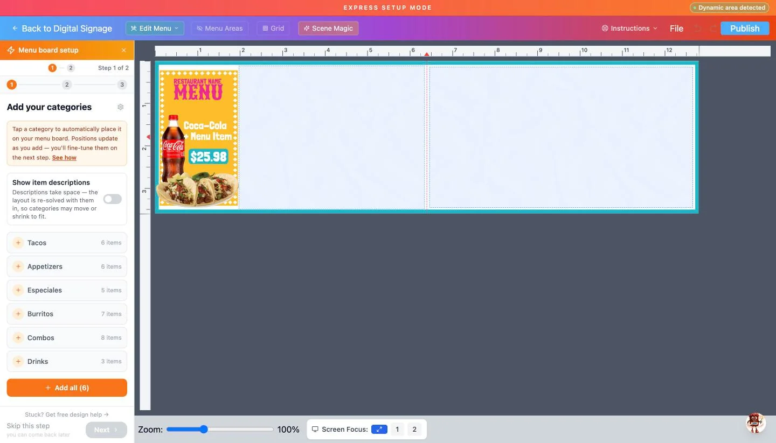
Task: Click the Dynamic area detected badge
Action: pos(730,8)
